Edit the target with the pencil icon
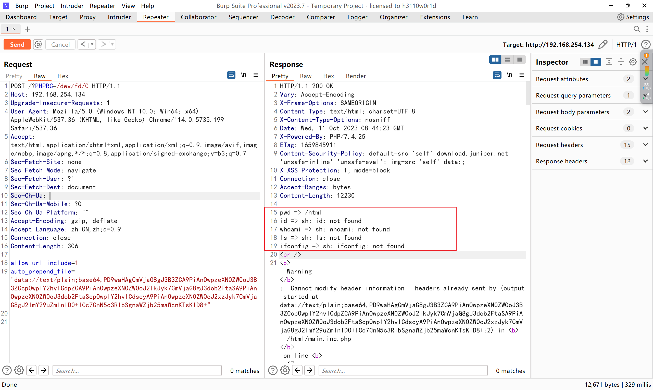This screenshot has height=390, width=653. [x=603, y=44]
